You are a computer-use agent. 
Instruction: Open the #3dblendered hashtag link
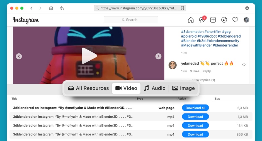pos(229,36)
